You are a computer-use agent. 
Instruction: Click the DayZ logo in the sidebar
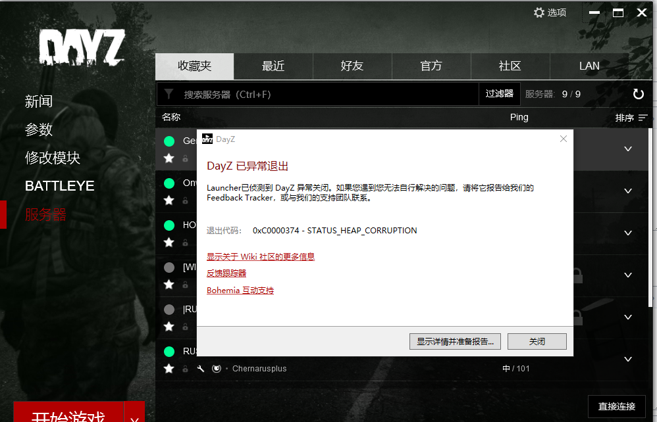[x=82, y=47]
